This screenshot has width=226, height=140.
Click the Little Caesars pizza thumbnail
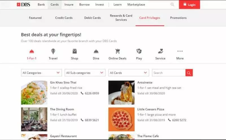coord(121,119)
